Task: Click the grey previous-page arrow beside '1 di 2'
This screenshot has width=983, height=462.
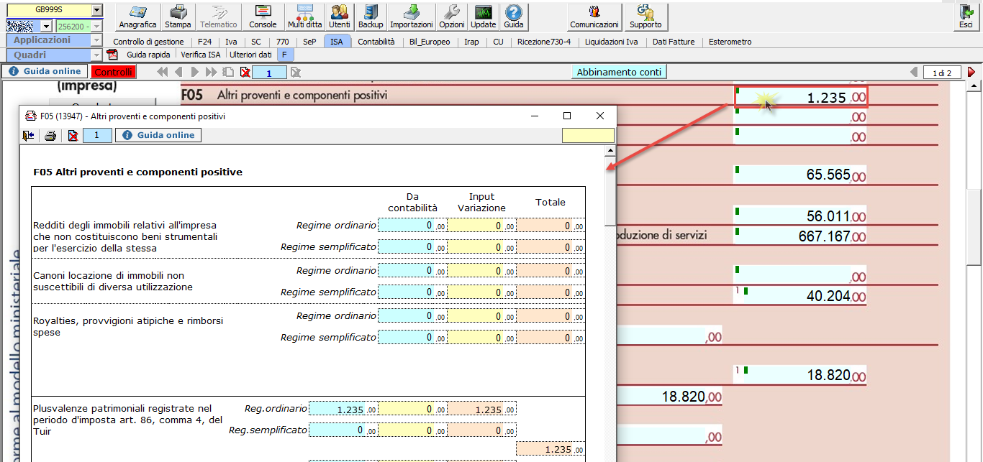Action: [x=914, y=72]
